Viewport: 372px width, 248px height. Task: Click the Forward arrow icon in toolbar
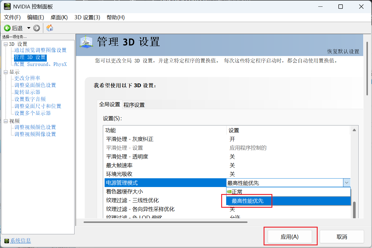tap(37, 28)
